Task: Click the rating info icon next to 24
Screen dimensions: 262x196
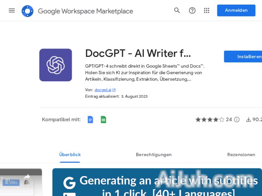Action: [237, 120]
